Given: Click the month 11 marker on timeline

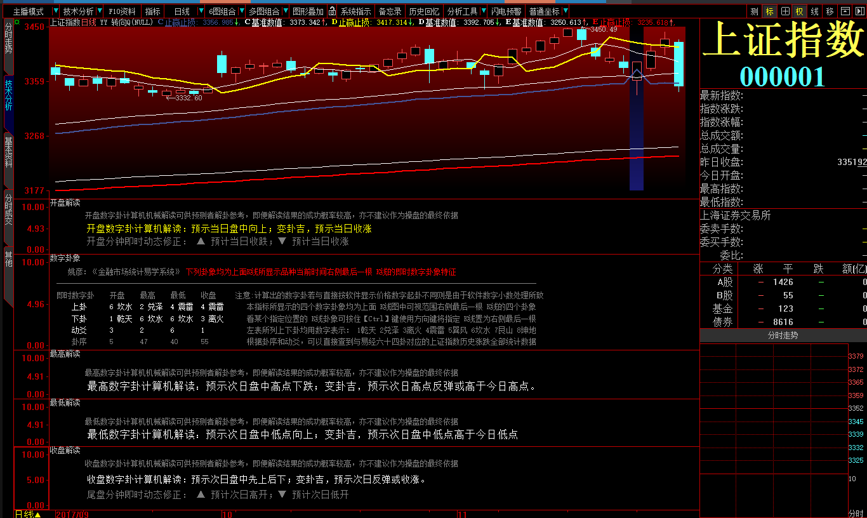Looking at the screenshot, I should click(463, 514).
